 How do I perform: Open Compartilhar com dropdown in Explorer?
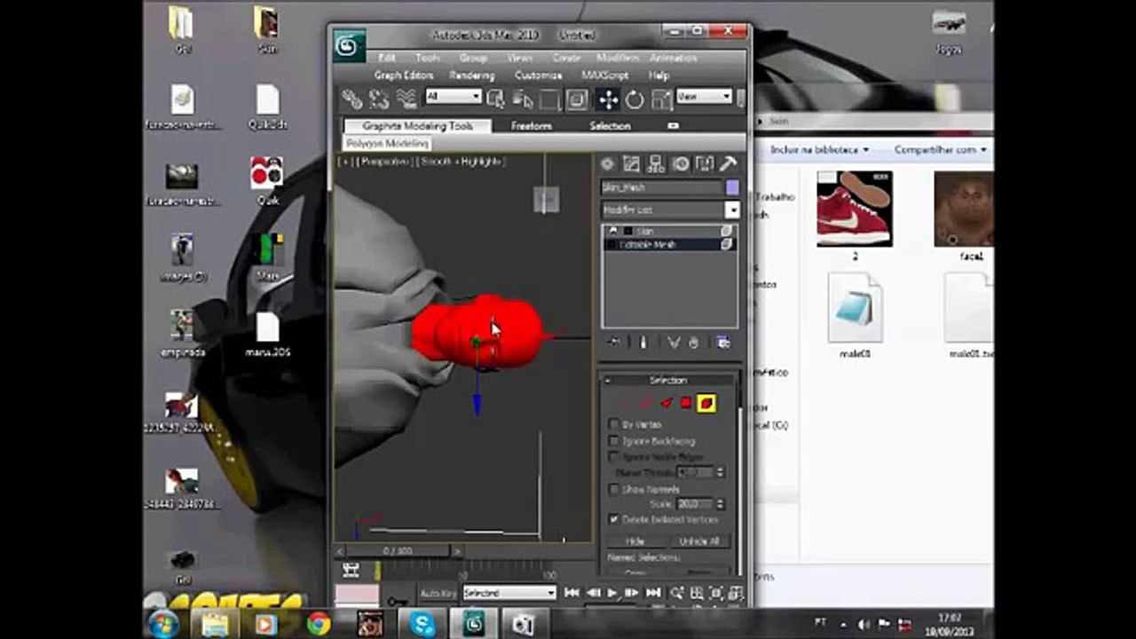[941, 150]
